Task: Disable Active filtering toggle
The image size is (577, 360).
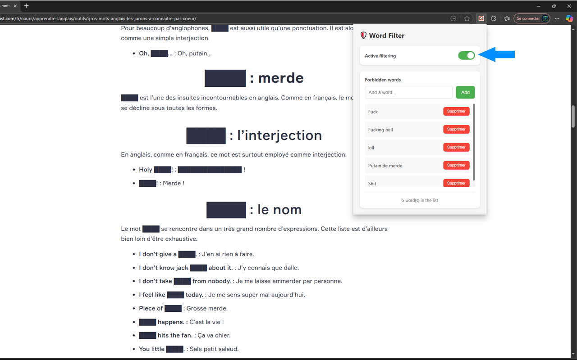Action: (x=467, y=55)
